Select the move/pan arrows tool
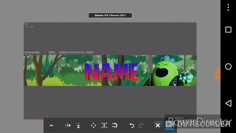 [93, 125]
